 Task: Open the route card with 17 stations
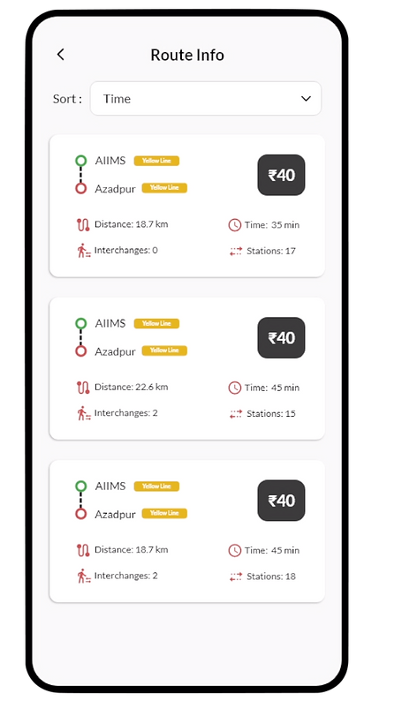pyautogui.click(x=187, y=206)
